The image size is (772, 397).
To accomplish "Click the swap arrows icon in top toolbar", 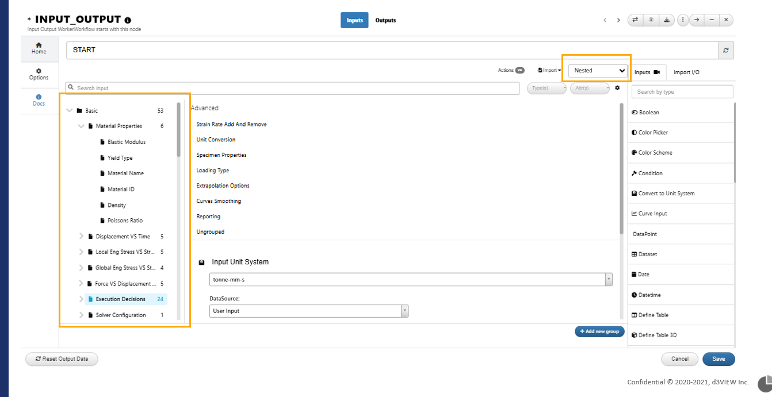I will (x=635, y=20).
